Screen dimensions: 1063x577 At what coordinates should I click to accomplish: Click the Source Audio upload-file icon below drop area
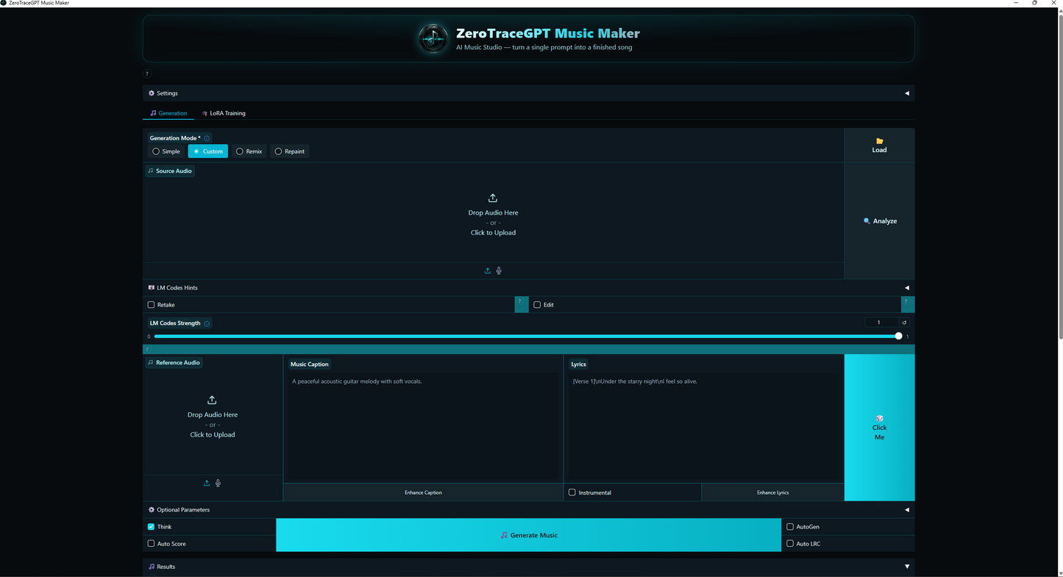(x=487, y=270)
